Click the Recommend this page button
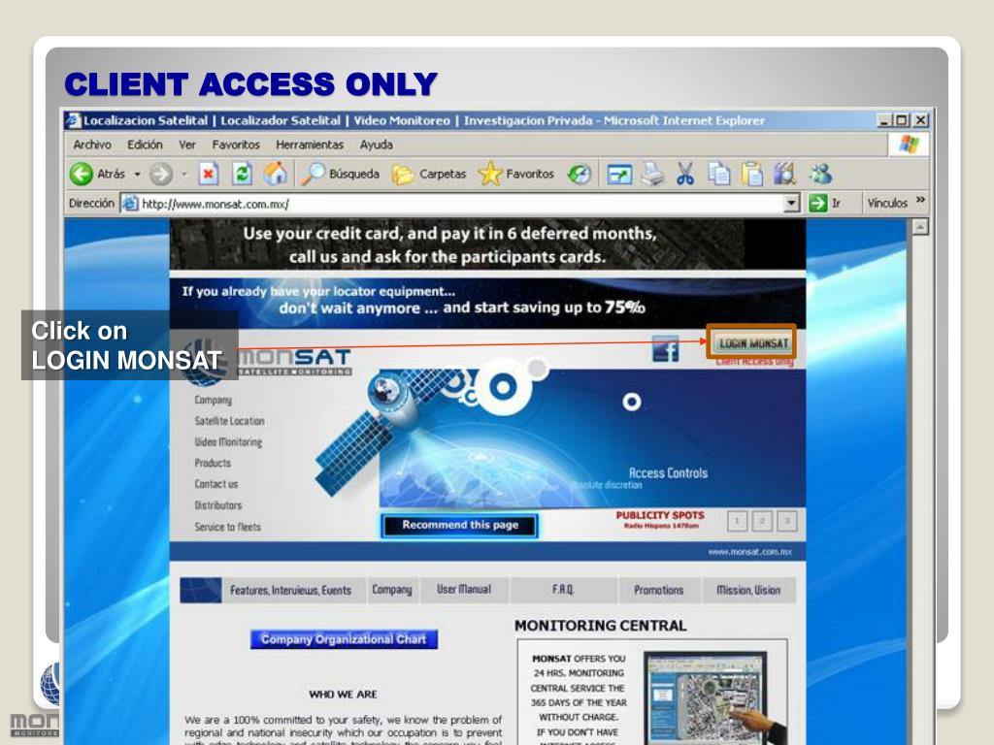The height and width of the screenshot is (745, 994). click(x=460, y=525)
